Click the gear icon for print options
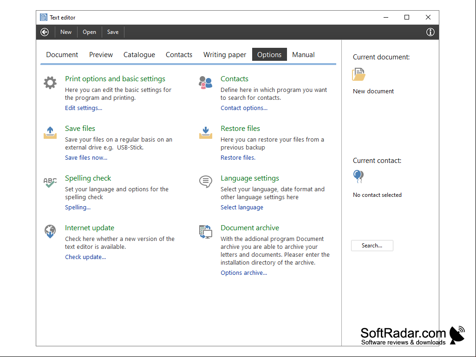Screen dimensions: 476x357 pyautogui.click(x=50, y=83)
